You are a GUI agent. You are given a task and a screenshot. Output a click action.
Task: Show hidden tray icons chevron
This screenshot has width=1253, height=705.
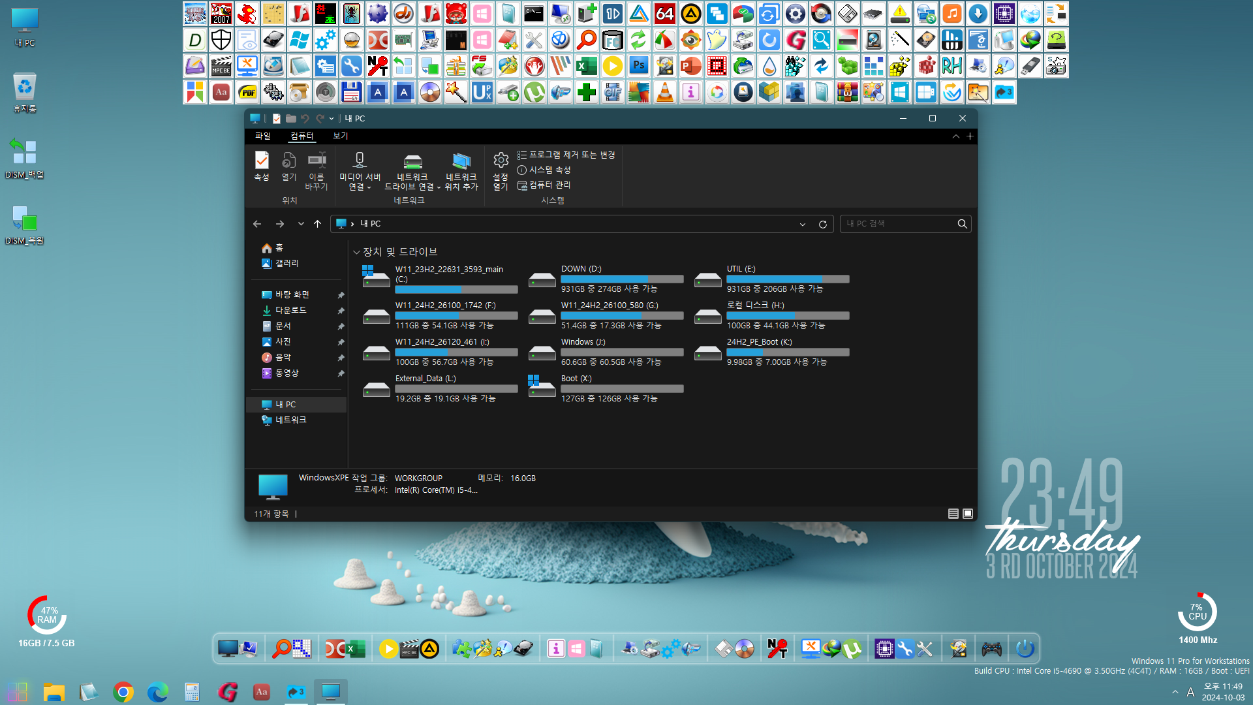click(x=1175, y=692)
